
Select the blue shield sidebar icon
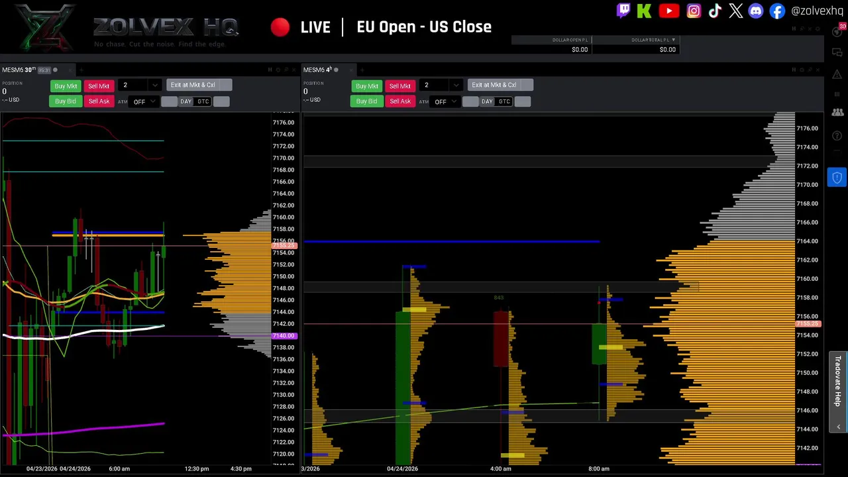click(x=837, y=178)
